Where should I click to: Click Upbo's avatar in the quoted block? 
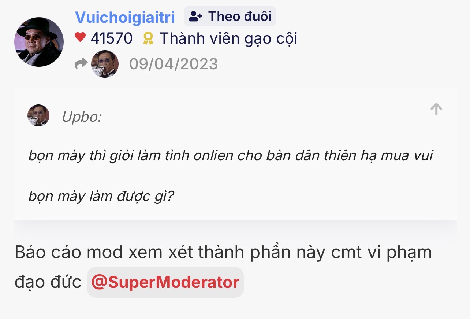coord(38,115)
